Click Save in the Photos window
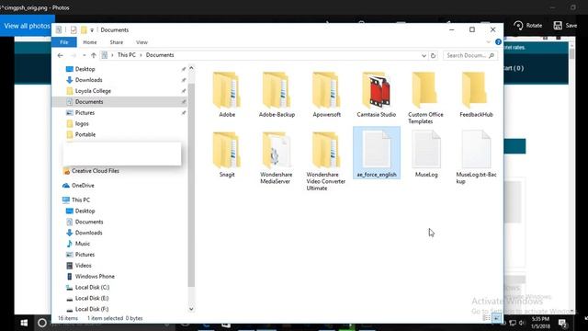The height and width of the screenshot is (331, 588). tap(566, 26)
